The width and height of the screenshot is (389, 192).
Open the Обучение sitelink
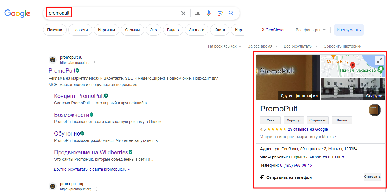tap(67, 134)
